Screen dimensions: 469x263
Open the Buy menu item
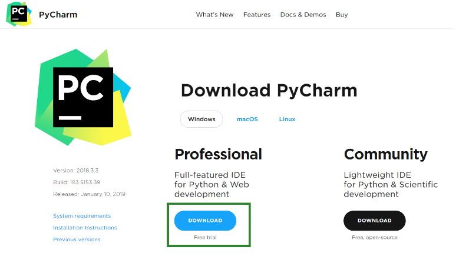342,15
